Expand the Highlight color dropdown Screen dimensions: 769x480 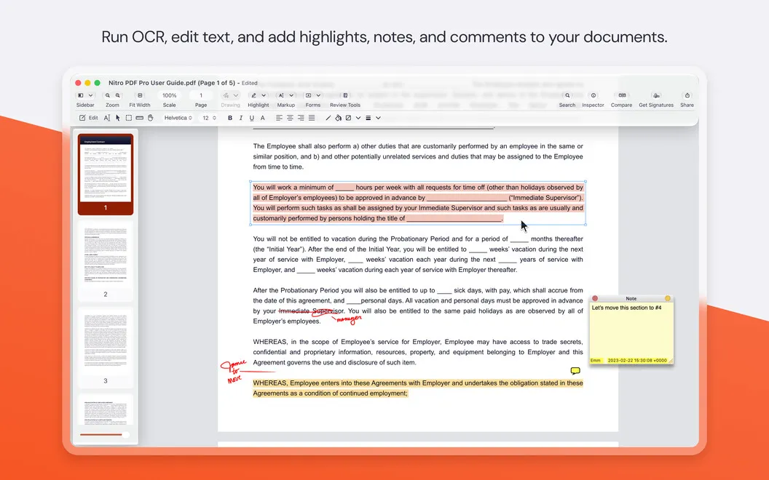click(x=264, y=95)
